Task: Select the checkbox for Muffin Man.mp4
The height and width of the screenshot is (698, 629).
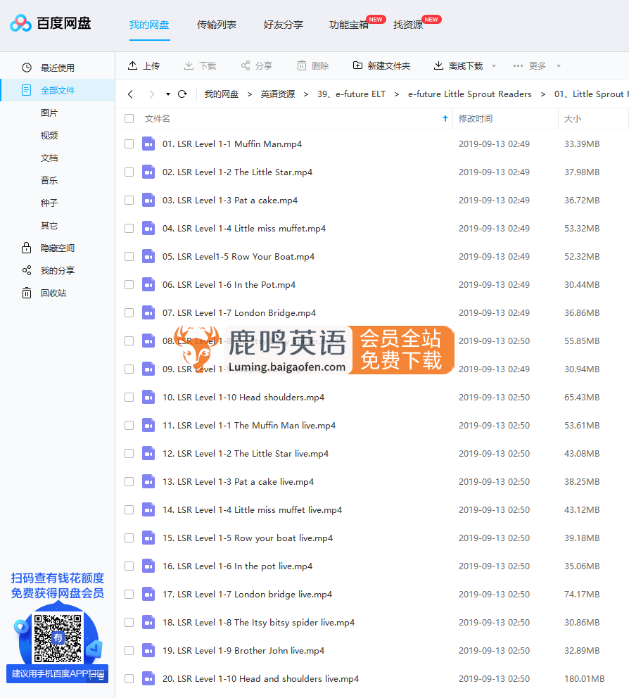Action: (129, 144)
